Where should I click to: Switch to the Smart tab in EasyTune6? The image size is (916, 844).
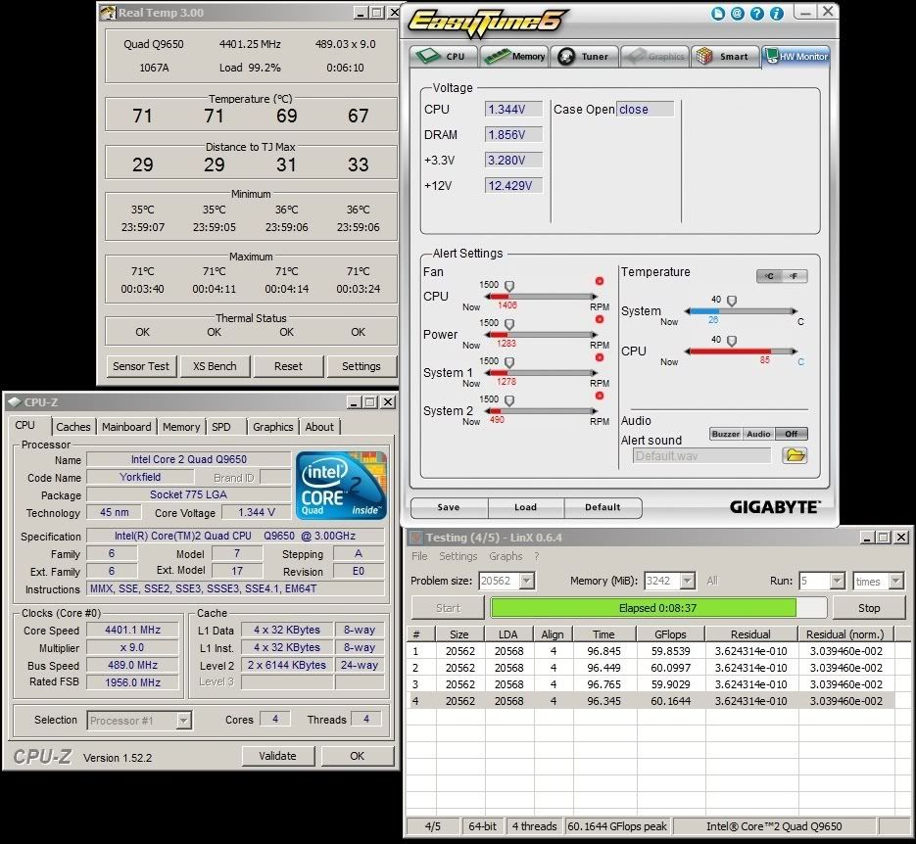click(724, 57)
